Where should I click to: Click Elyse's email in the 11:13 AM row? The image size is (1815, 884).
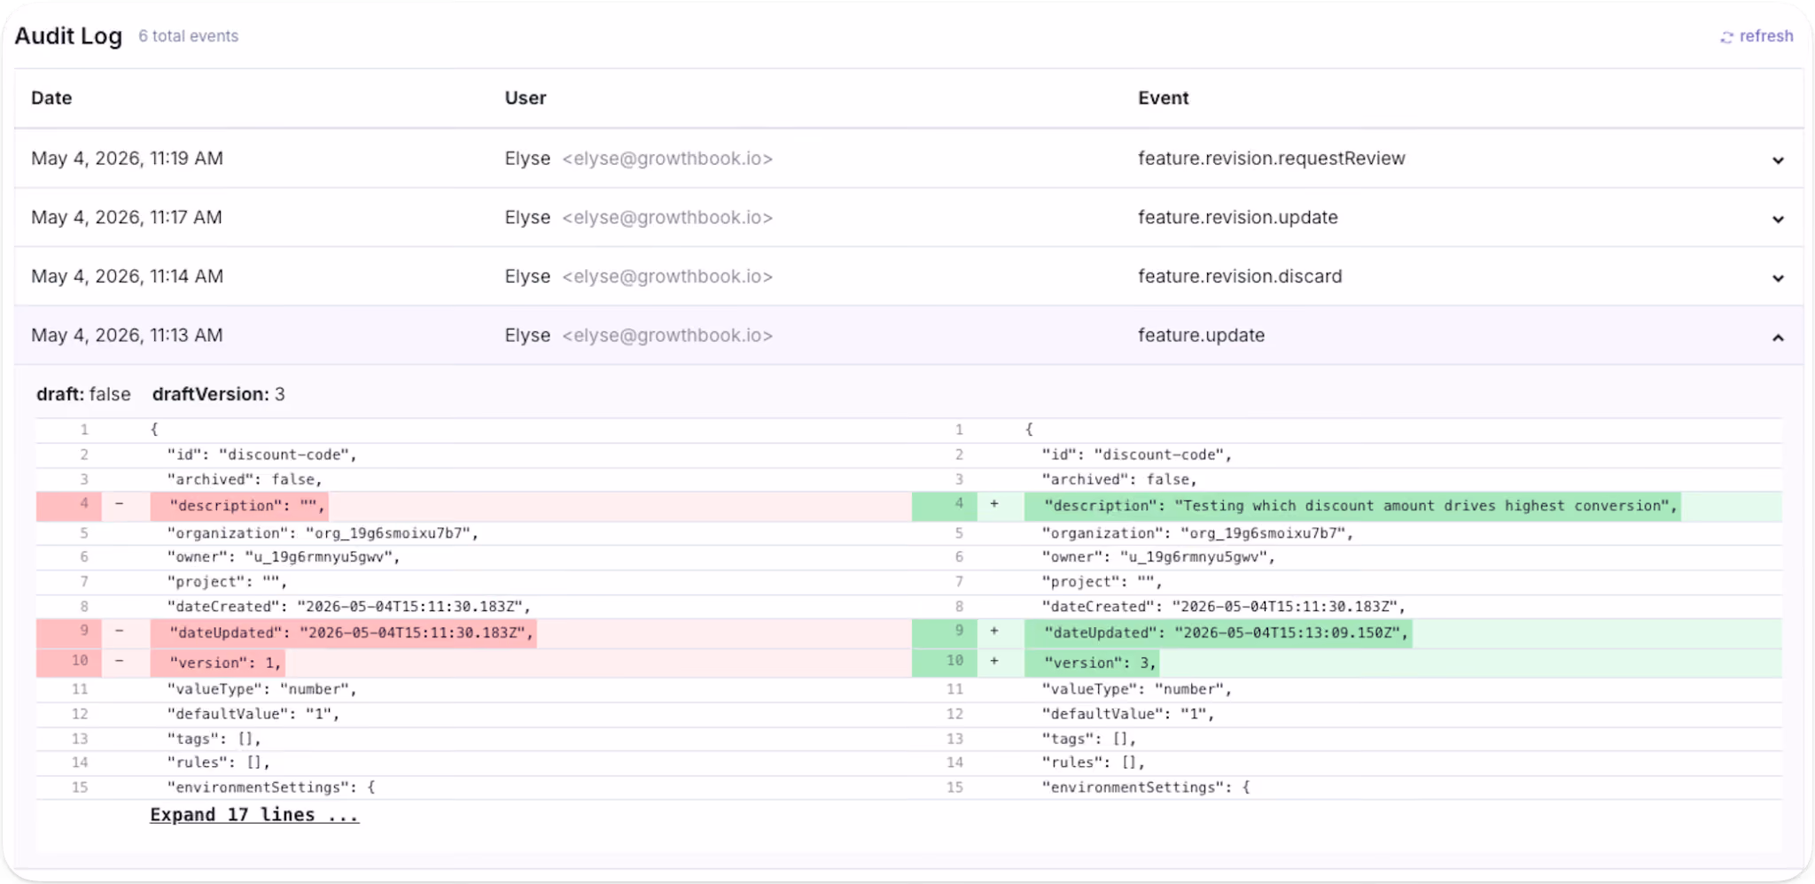tap(667, 336)
